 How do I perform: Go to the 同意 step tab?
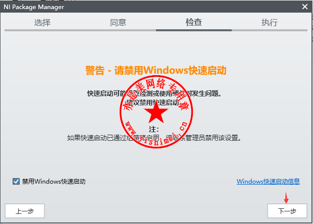[x=118, y=22]
